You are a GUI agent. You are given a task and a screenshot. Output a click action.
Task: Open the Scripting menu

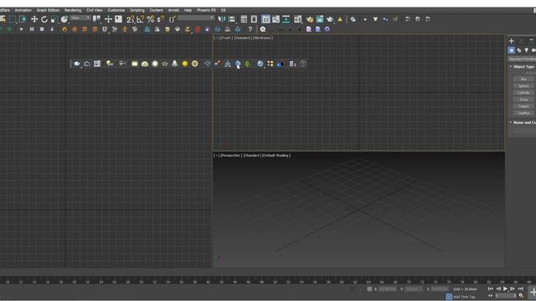point(137,10)
